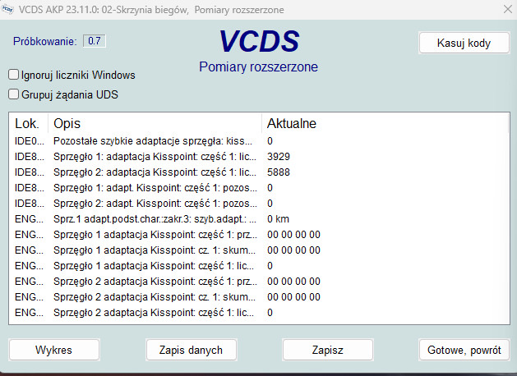The height and width of the screenshot is (376, 517).
Task: Click the Próbkowanie value field 0.7
Action: click(95, 41)
